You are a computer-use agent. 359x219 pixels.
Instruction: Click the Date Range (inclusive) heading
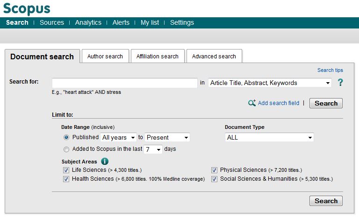[x=88, y=127]
